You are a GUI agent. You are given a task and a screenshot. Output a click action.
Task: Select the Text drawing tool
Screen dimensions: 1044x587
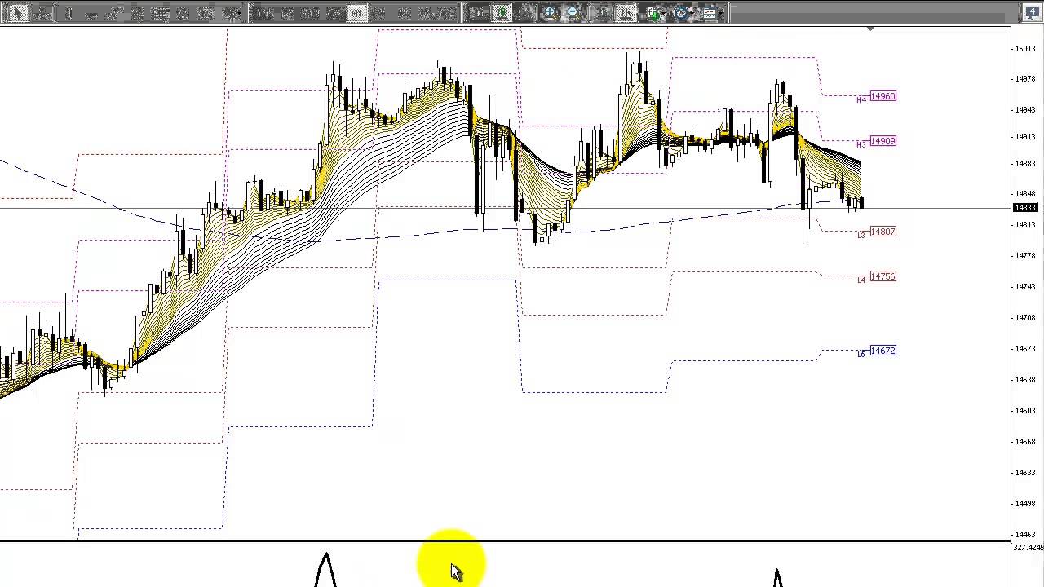183,13
